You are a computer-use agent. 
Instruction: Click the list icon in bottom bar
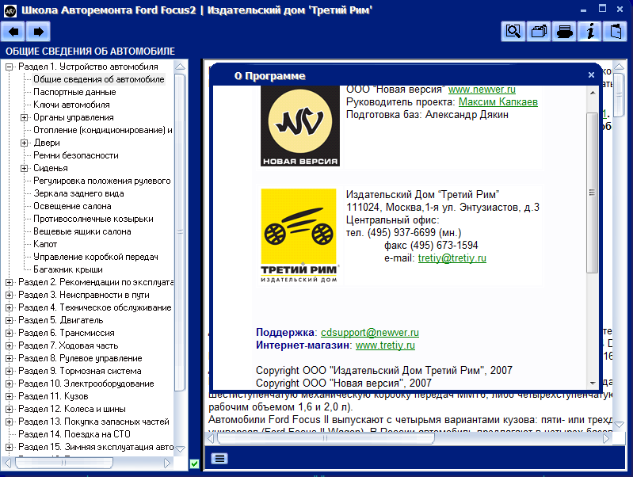[x=219, y=458]
